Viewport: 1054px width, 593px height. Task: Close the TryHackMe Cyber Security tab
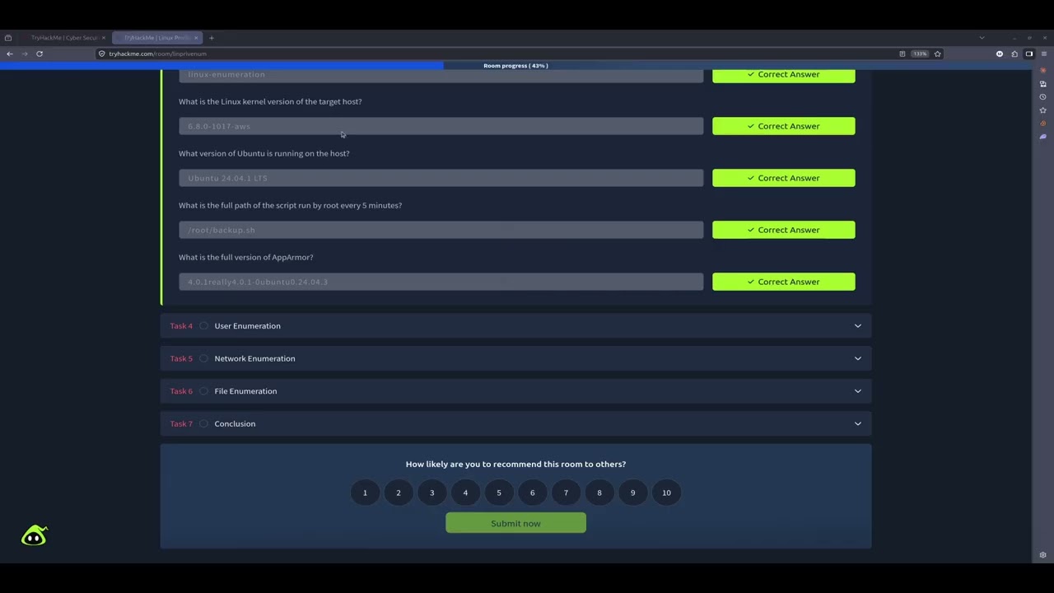tap(104, 38)
